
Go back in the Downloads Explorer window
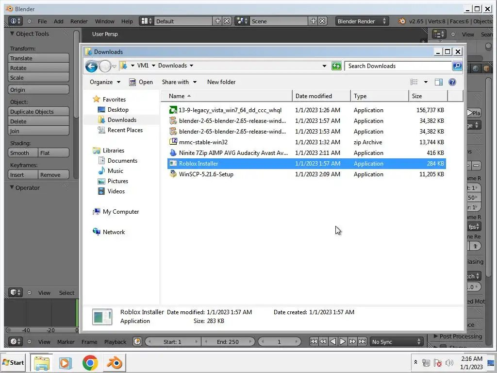pos(91,66)
